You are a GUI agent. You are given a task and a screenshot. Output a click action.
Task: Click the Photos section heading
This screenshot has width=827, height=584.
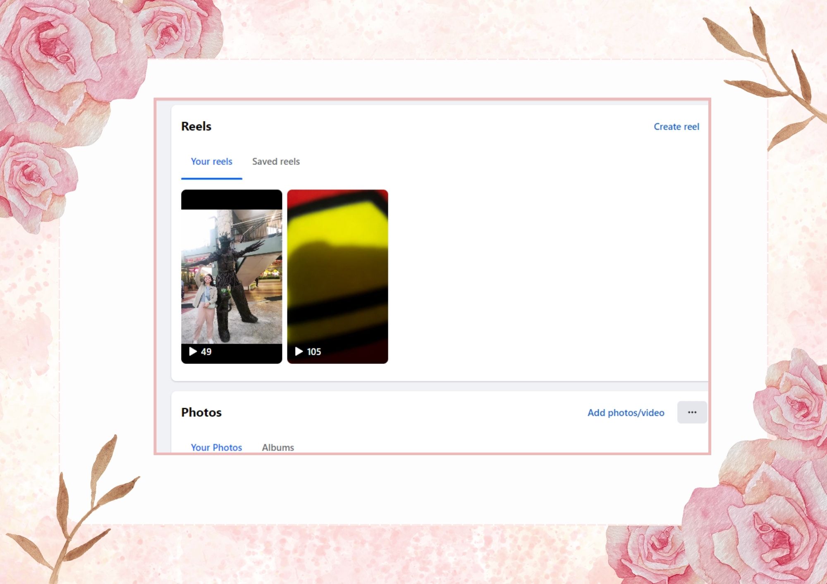201,412
